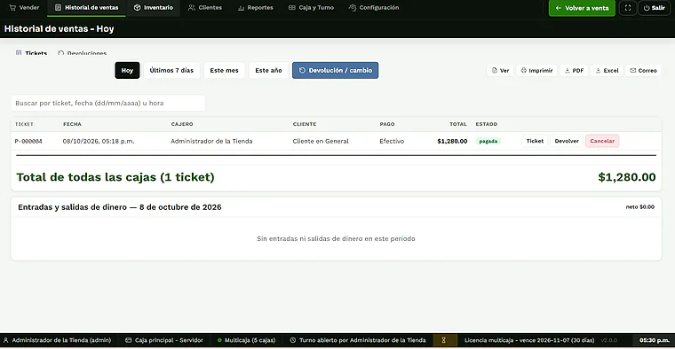Select ticket number P-000004
The height and width of the screenshot is (349, 675).
[28, 141]
